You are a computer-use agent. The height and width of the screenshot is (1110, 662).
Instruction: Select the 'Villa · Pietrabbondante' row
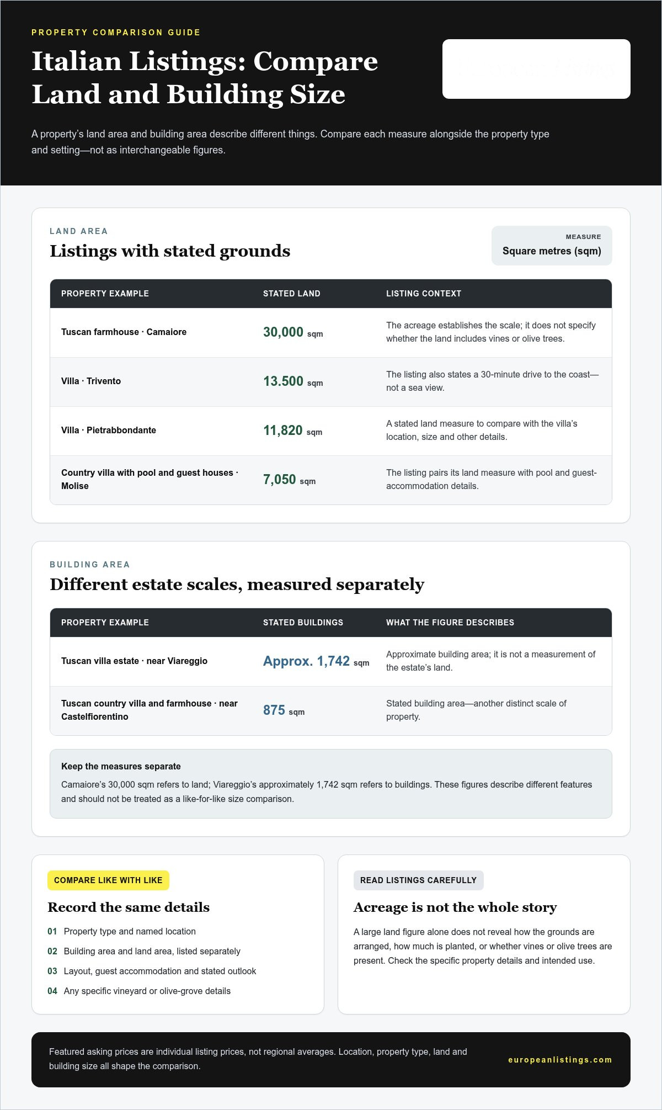click(x=331, y=431)
